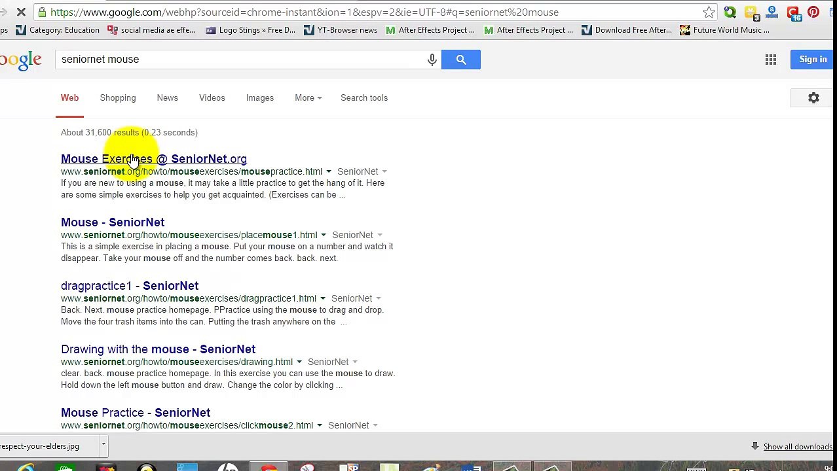Open Search tools

(x=364, y=98)
